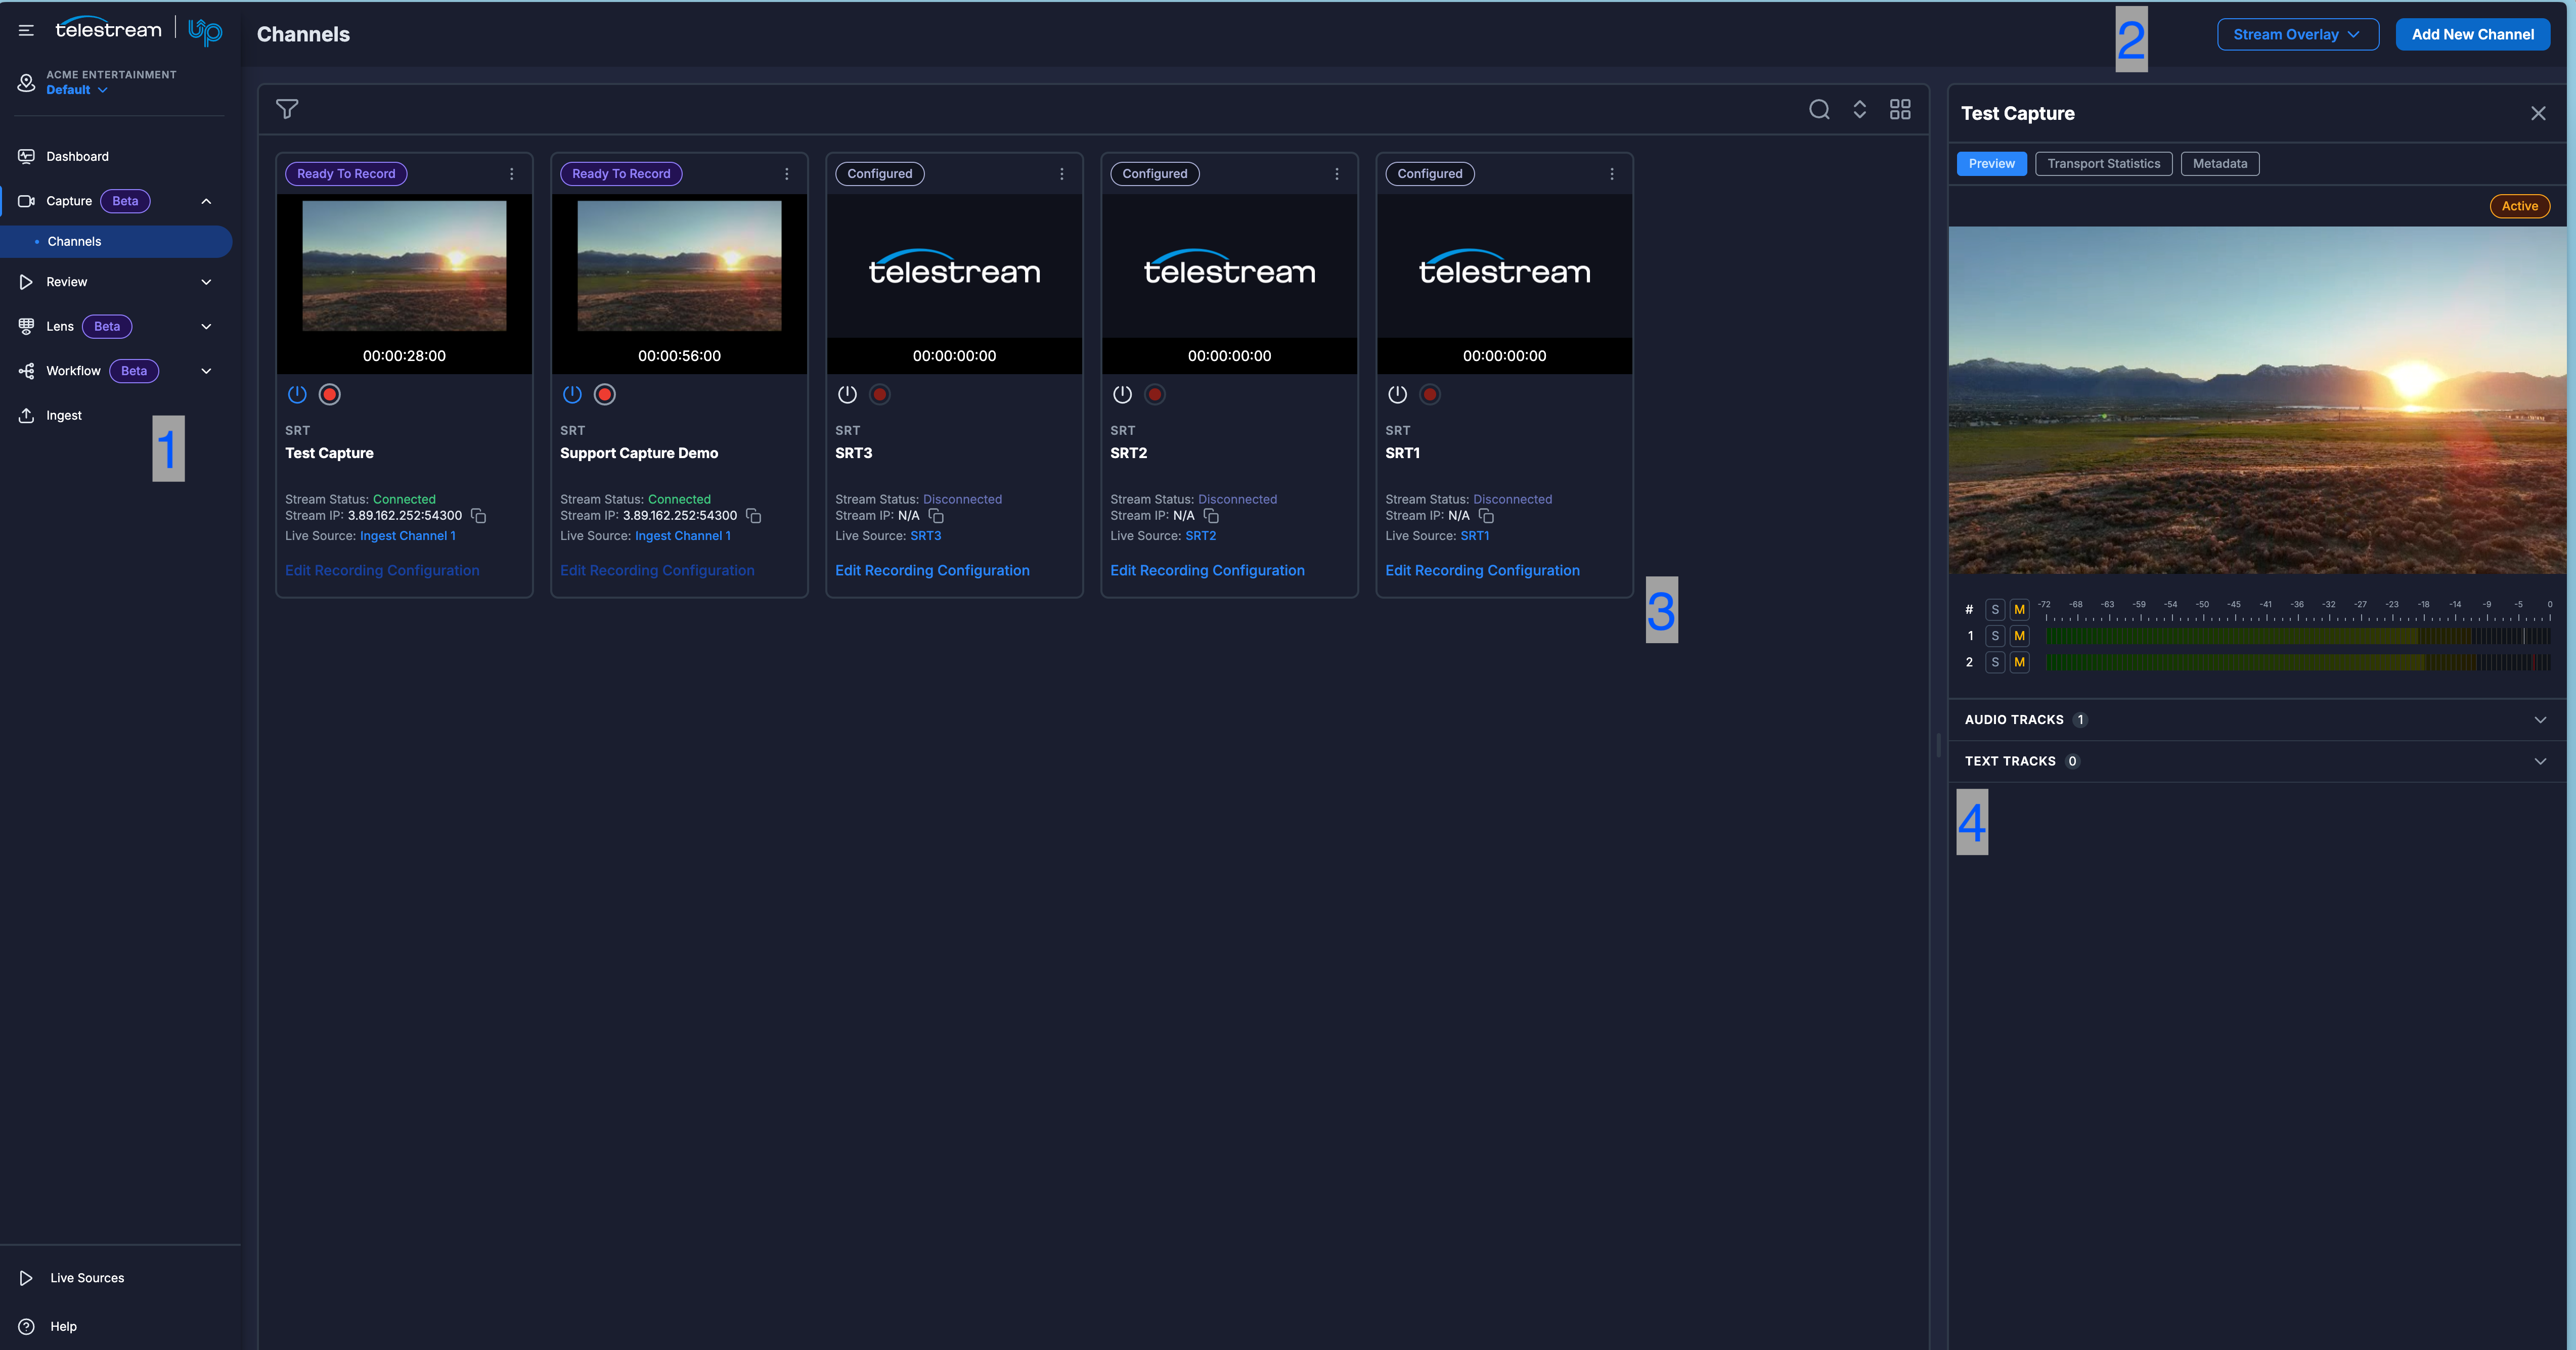The image size is (2576, 1350).
Task: Copy SRT2 stream IP
Action: point(1211,516)
